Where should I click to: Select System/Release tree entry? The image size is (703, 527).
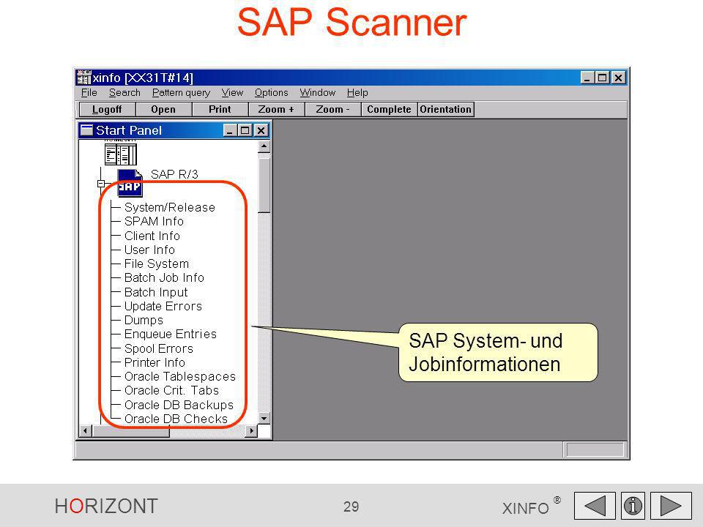tap(169, 207)
